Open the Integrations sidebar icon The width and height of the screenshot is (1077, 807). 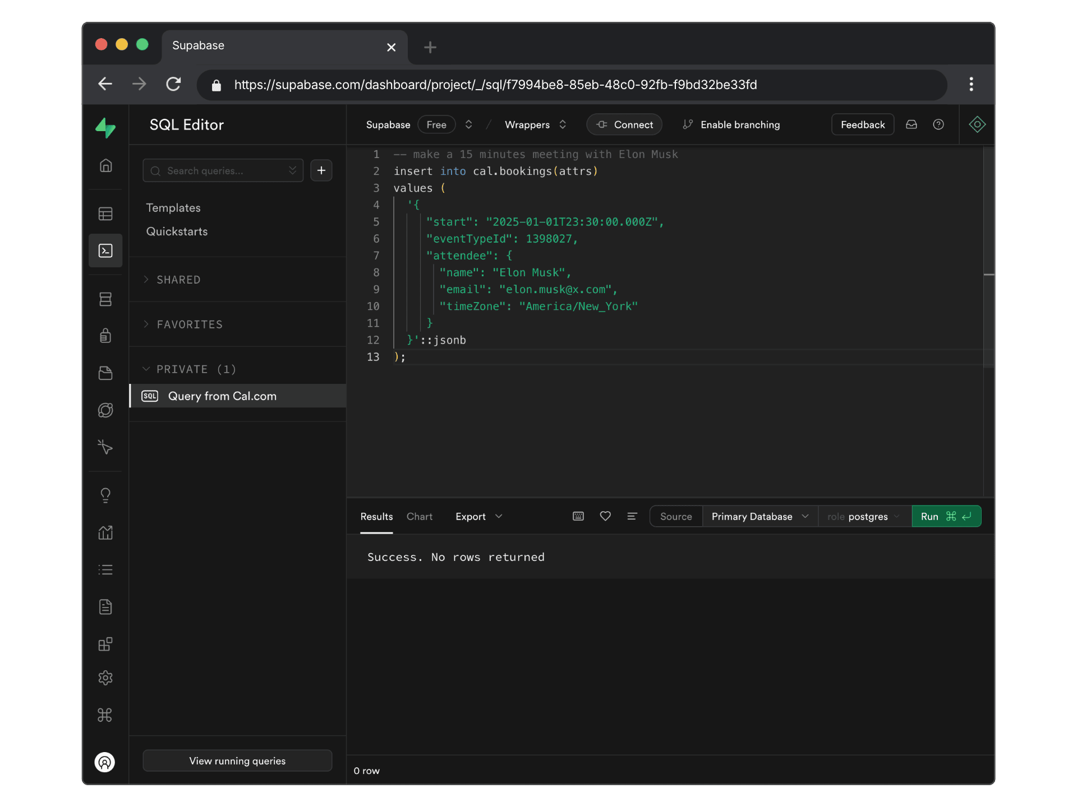[105, 644]
